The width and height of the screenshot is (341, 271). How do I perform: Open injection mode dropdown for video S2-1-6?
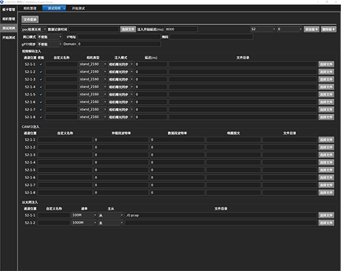[x=121, y=102]
